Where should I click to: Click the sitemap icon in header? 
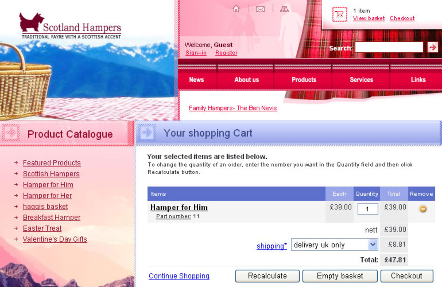point(284,9)
